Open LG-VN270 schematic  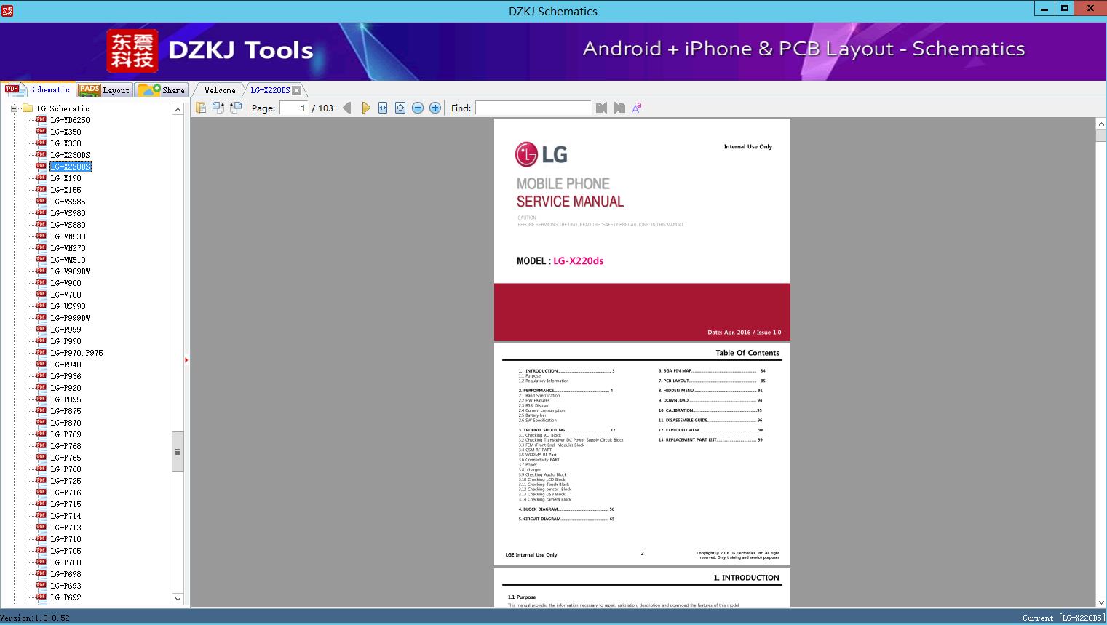pos(68,248)
